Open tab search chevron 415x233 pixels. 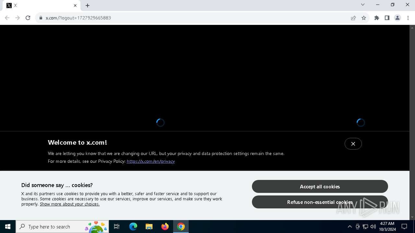point(363,5)
